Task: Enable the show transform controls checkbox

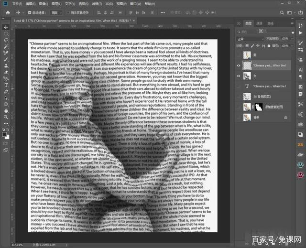Action: pos(68,13)
